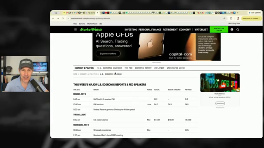Open MarketWatch link in top bar
Image resolution: width=264 pixels, height=148 pixels.
tap(92, 24)
